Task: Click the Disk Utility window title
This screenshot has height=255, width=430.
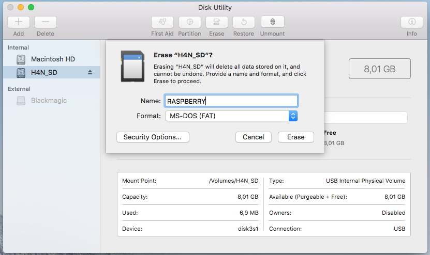Action: (215, 7)
